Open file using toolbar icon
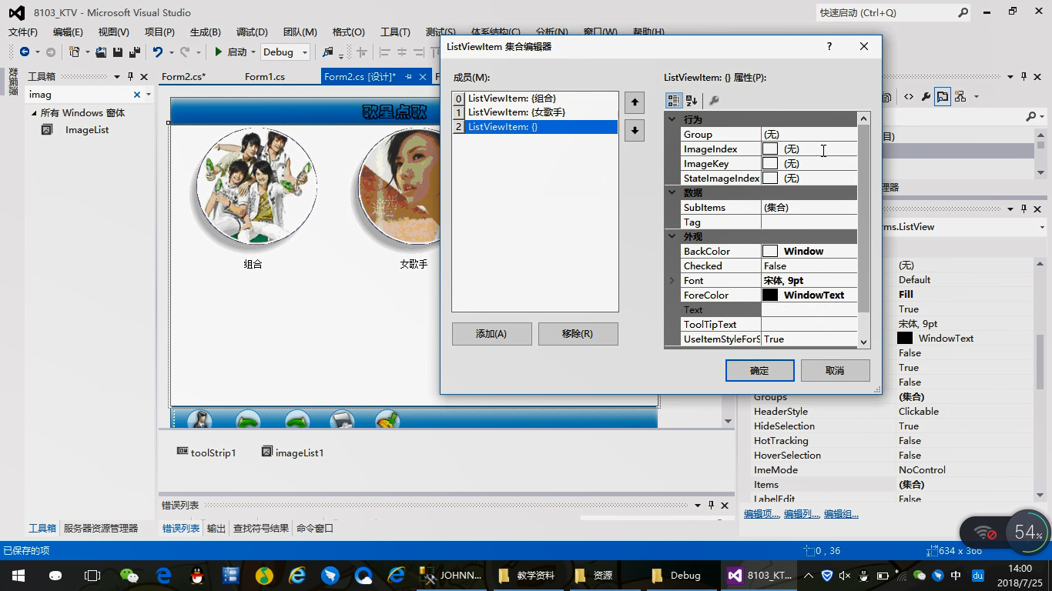 pyautogui.click(x=101, y=52)
